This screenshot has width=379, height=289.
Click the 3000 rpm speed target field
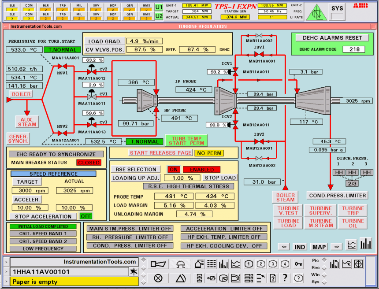[30, 190]
